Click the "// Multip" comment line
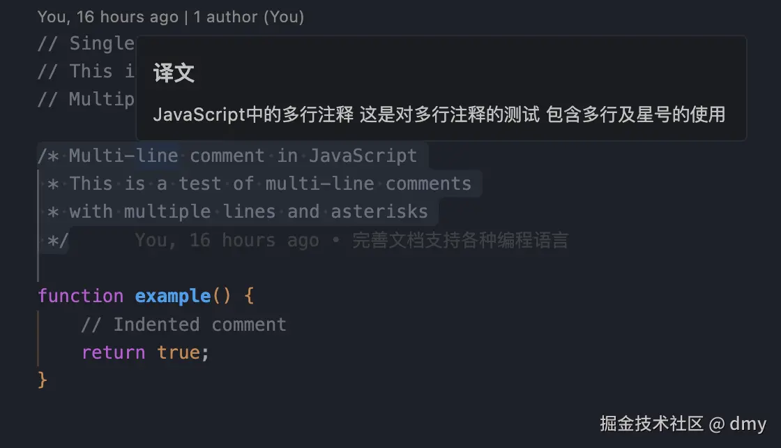Screen dimensions: 781x448 tap(86, 99)
